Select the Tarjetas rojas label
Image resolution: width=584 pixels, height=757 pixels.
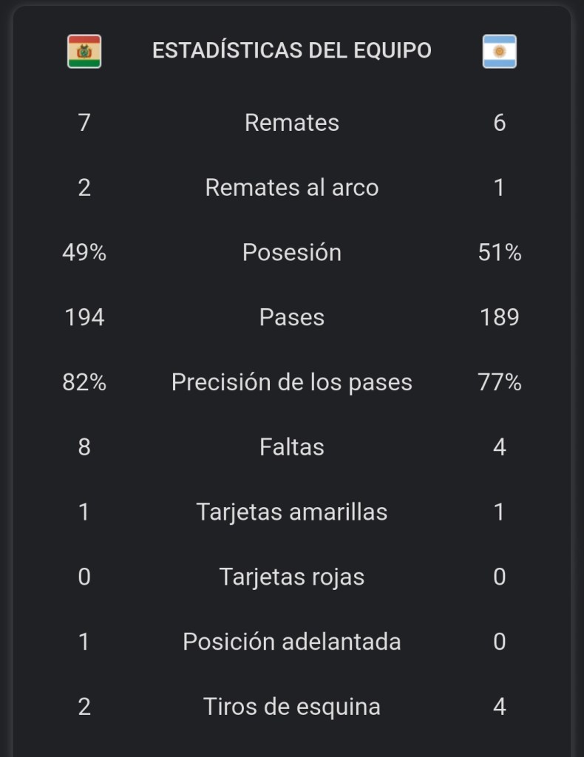[292, 577]
